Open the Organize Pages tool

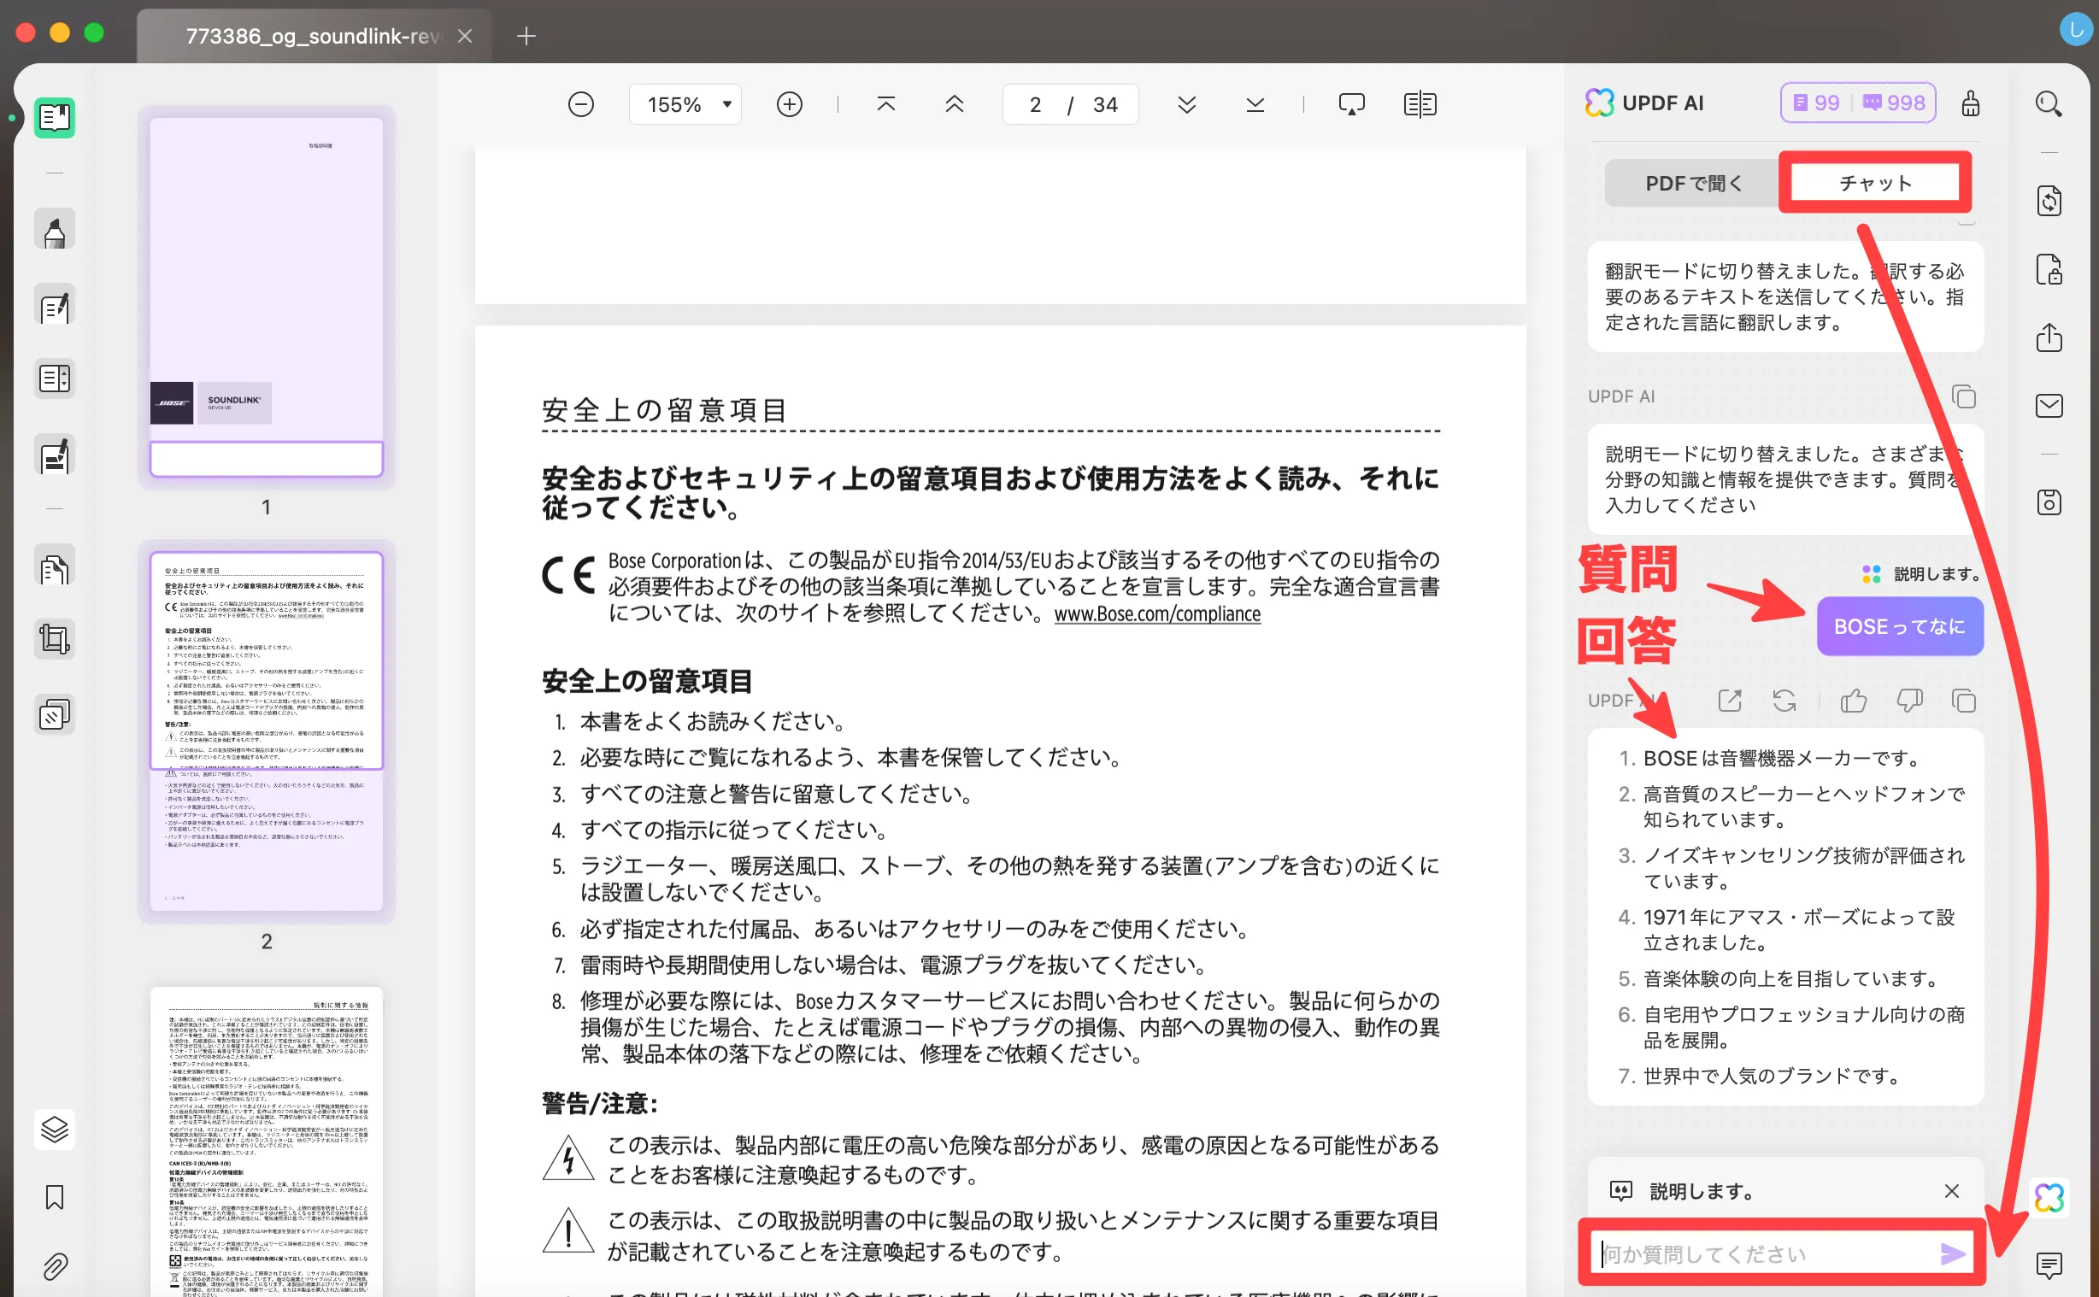[54, 379]
